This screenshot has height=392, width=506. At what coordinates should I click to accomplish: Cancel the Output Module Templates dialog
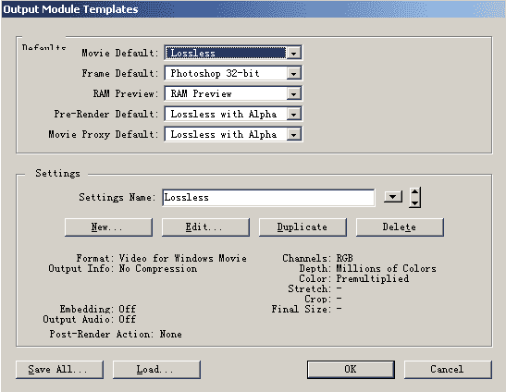[448, 370]
